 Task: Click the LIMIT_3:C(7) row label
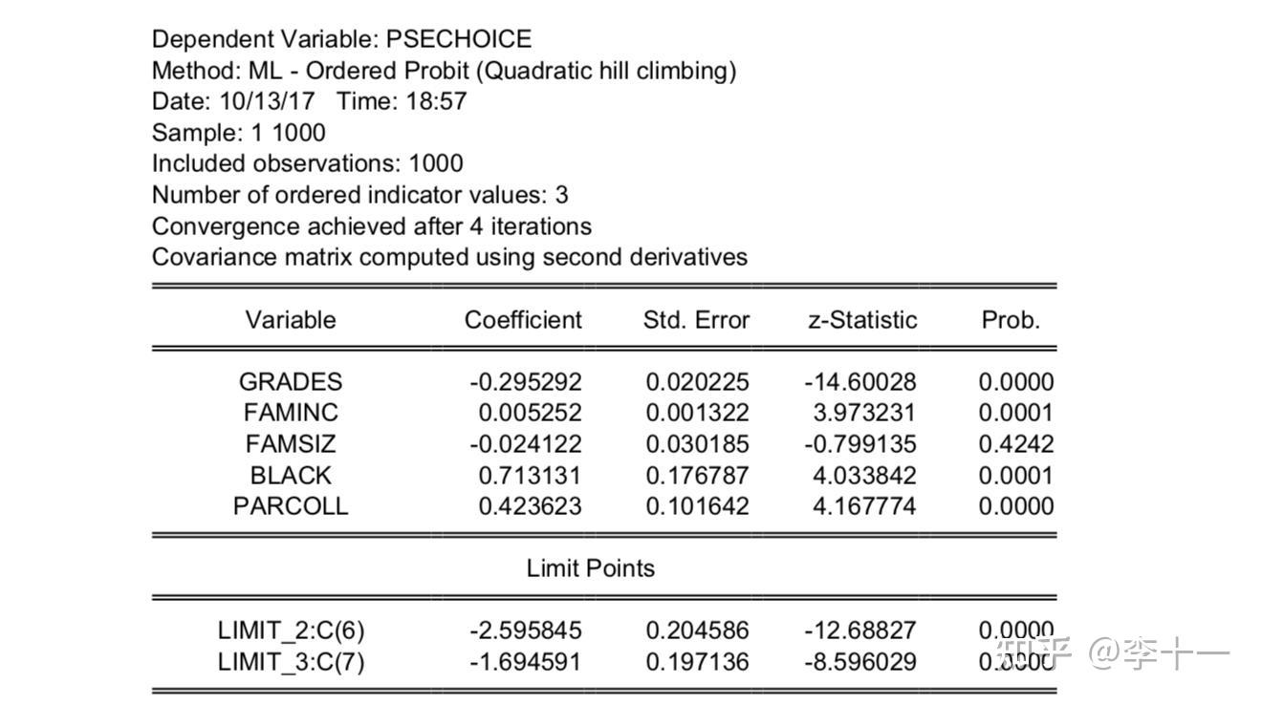[x=291, y=662]
